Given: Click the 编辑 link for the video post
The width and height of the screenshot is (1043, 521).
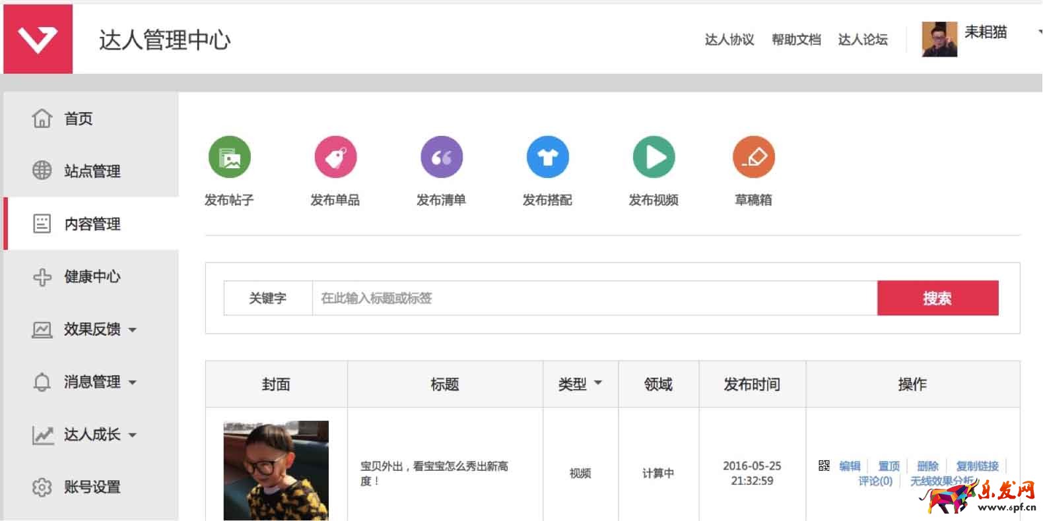Looking at the screenshot, I should coord(850,466).
